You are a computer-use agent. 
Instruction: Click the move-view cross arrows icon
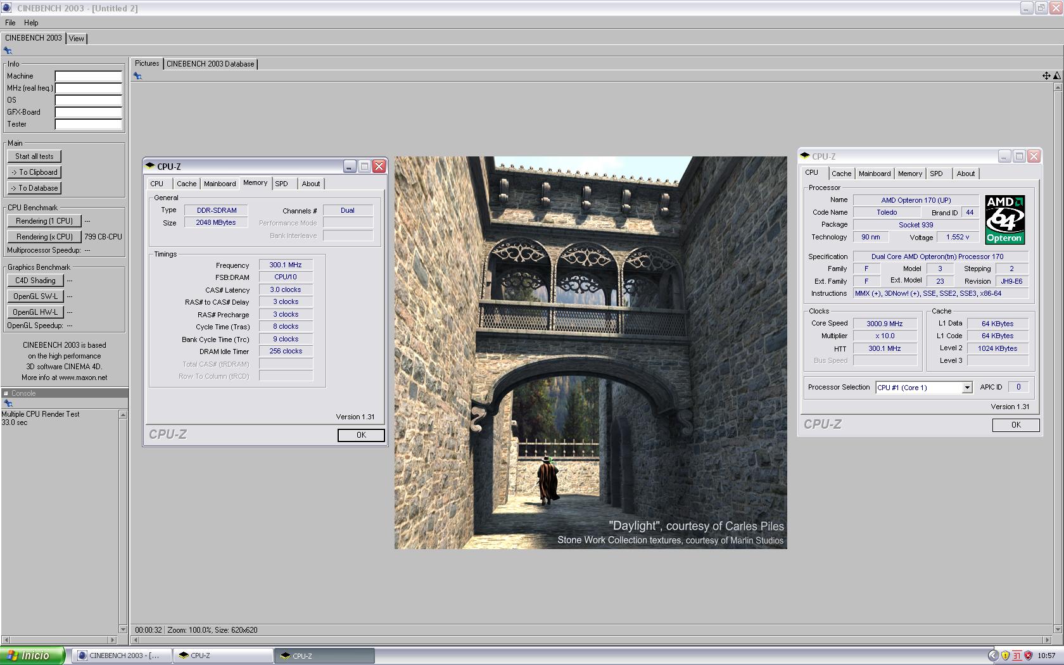pos(1046,75)
